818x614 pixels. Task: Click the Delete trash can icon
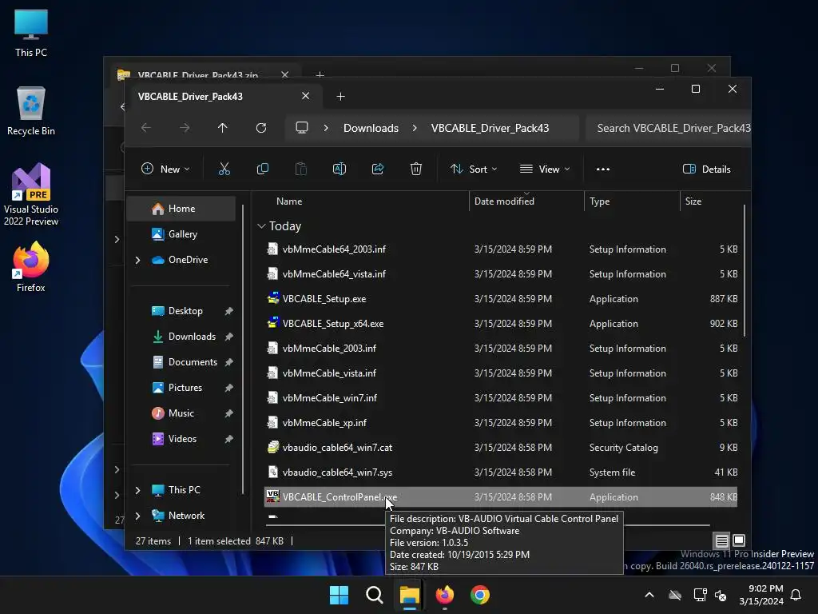tap(415, 169)
